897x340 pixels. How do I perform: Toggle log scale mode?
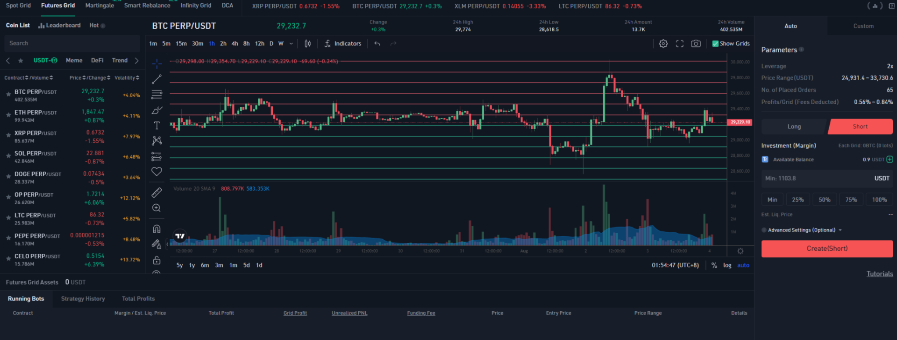coord(727,265)
